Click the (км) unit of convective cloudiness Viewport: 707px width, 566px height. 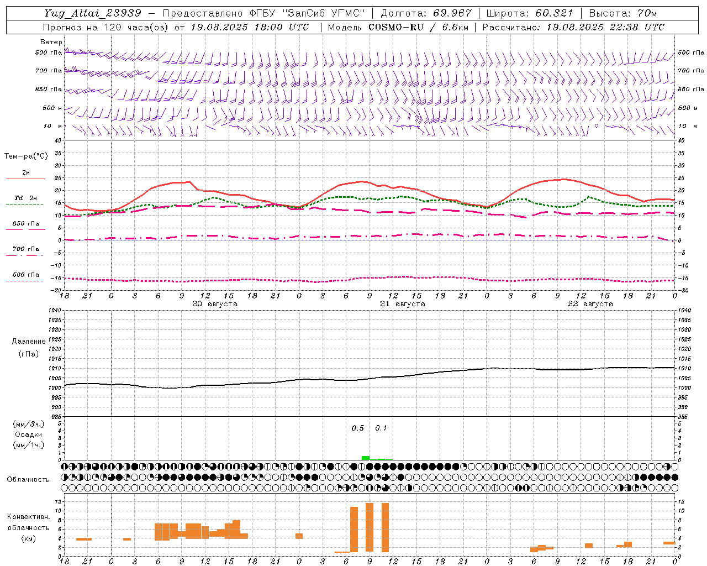tap(29, 538)
